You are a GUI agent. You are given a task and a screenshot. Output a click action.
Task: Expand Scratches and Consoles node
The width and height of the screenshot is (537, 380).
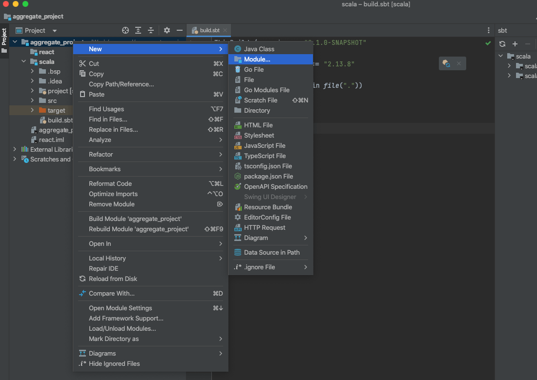coord(15,159)
